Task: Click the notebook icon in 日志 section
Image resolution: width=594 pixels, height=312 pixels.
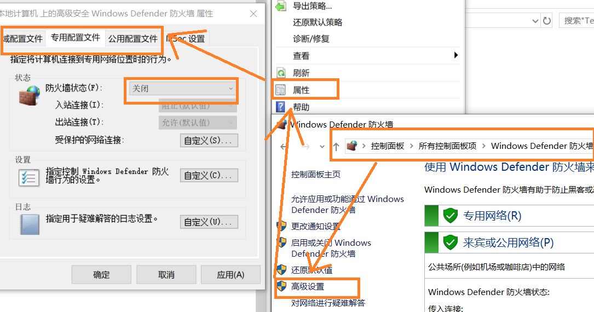Action: 30,224
